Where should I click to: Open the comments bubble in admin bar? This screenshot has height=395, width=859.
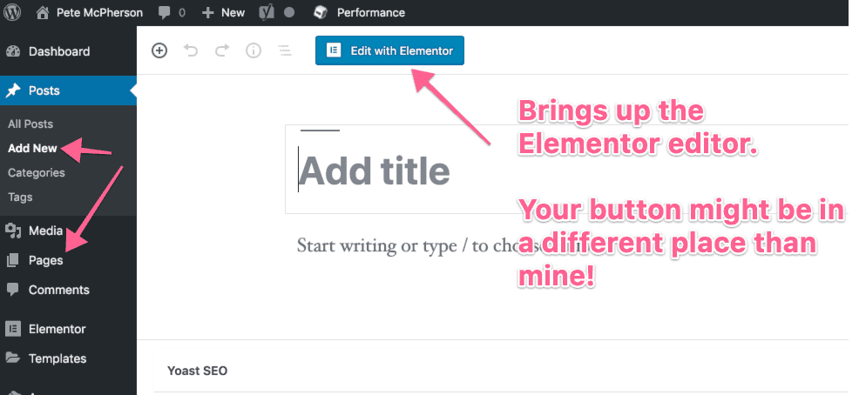pyautogui.click(x=171, y=12)
